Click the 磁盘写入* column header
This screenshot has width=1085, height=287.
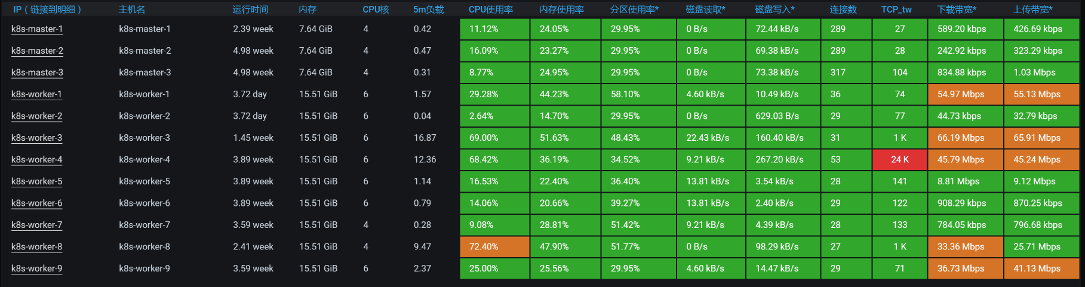pyautogui.click(x=774, y=10)
